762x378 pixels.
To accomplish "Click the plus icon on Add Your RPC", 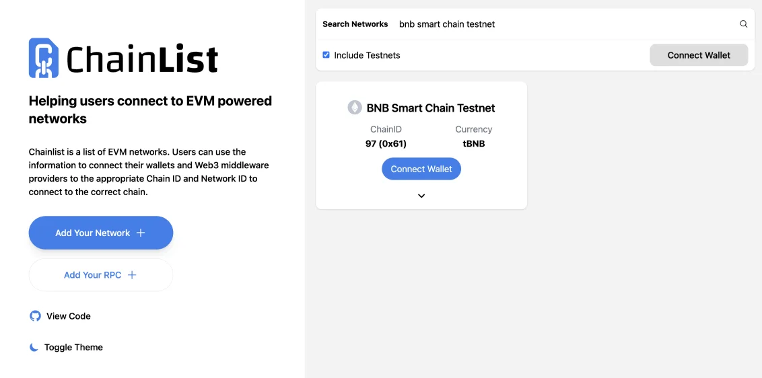I will pyautogui.click(x=132, y=275).
